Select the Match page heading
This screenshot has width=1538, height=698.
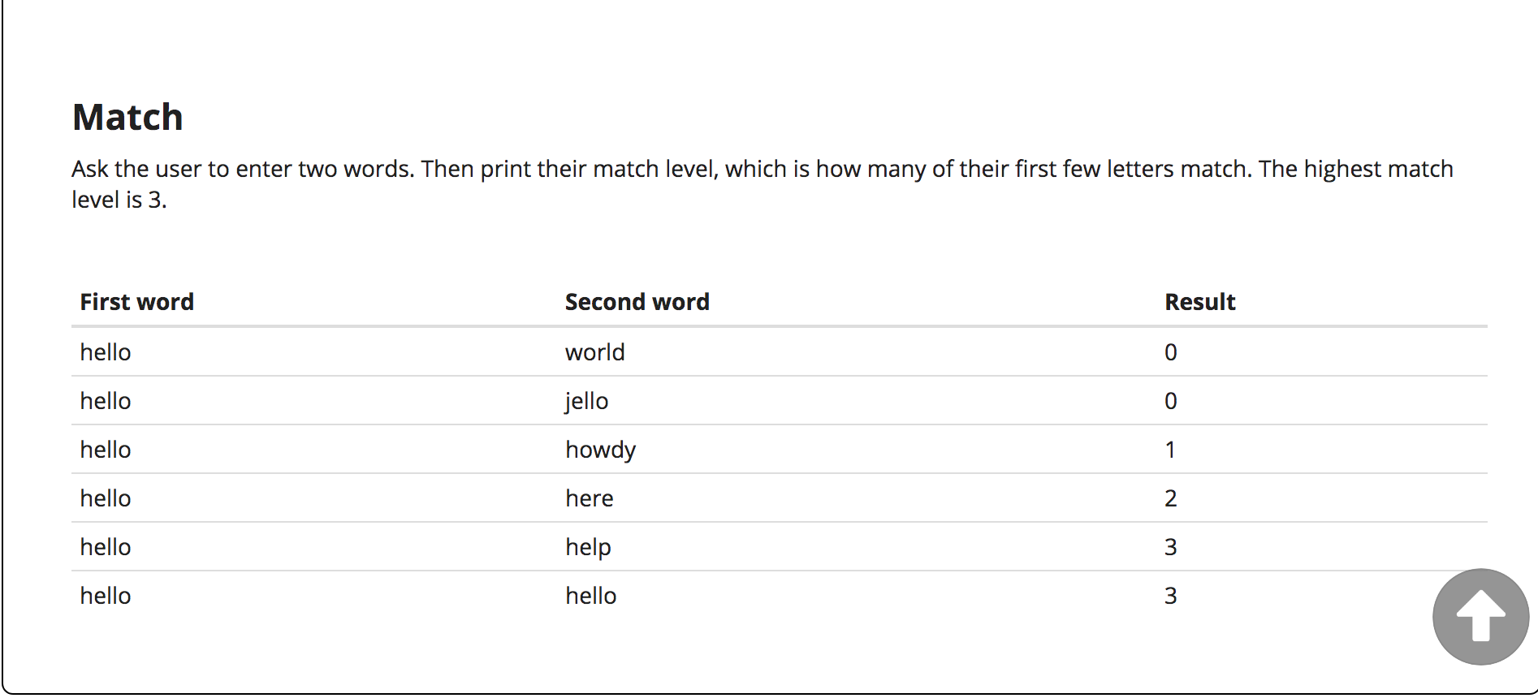point(127,116)
